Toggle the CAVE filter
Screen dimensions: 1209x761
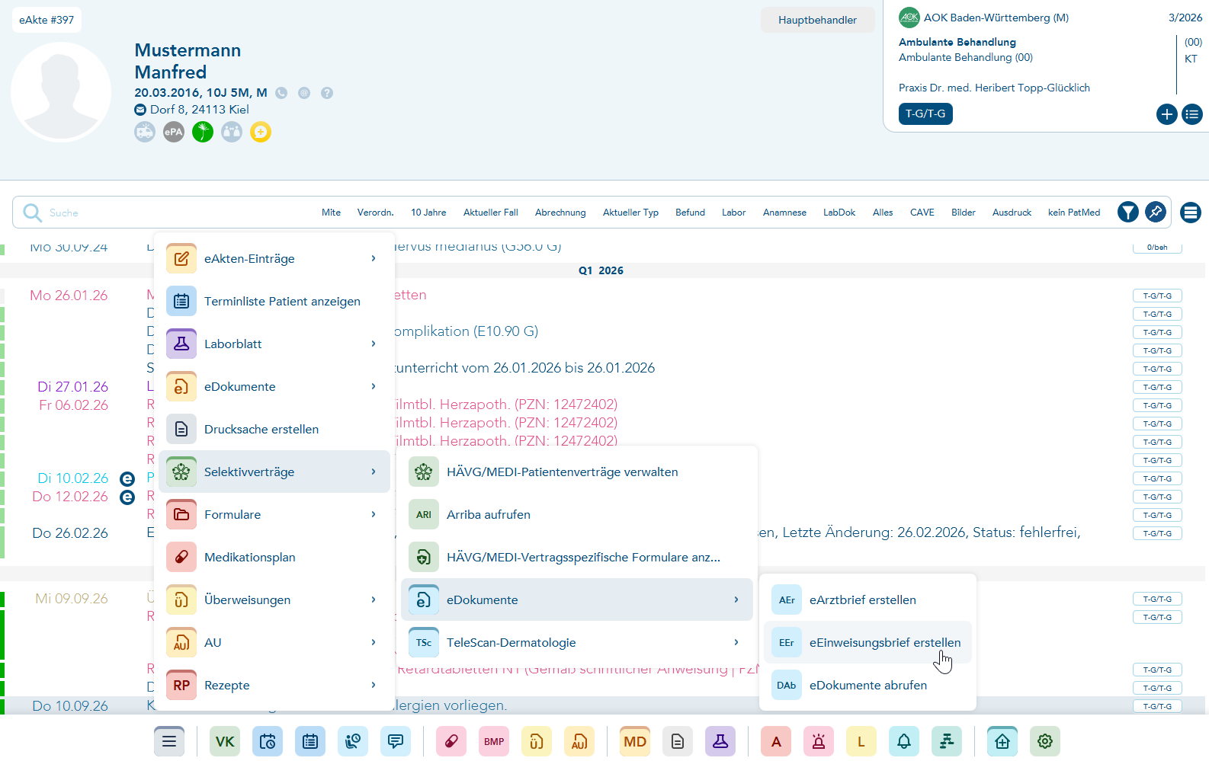click(922, 213)
